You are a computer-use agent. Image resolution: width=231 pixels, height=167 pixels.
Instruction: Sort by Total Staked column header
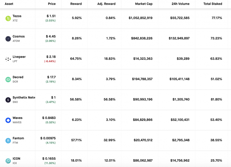click(213, 4)
